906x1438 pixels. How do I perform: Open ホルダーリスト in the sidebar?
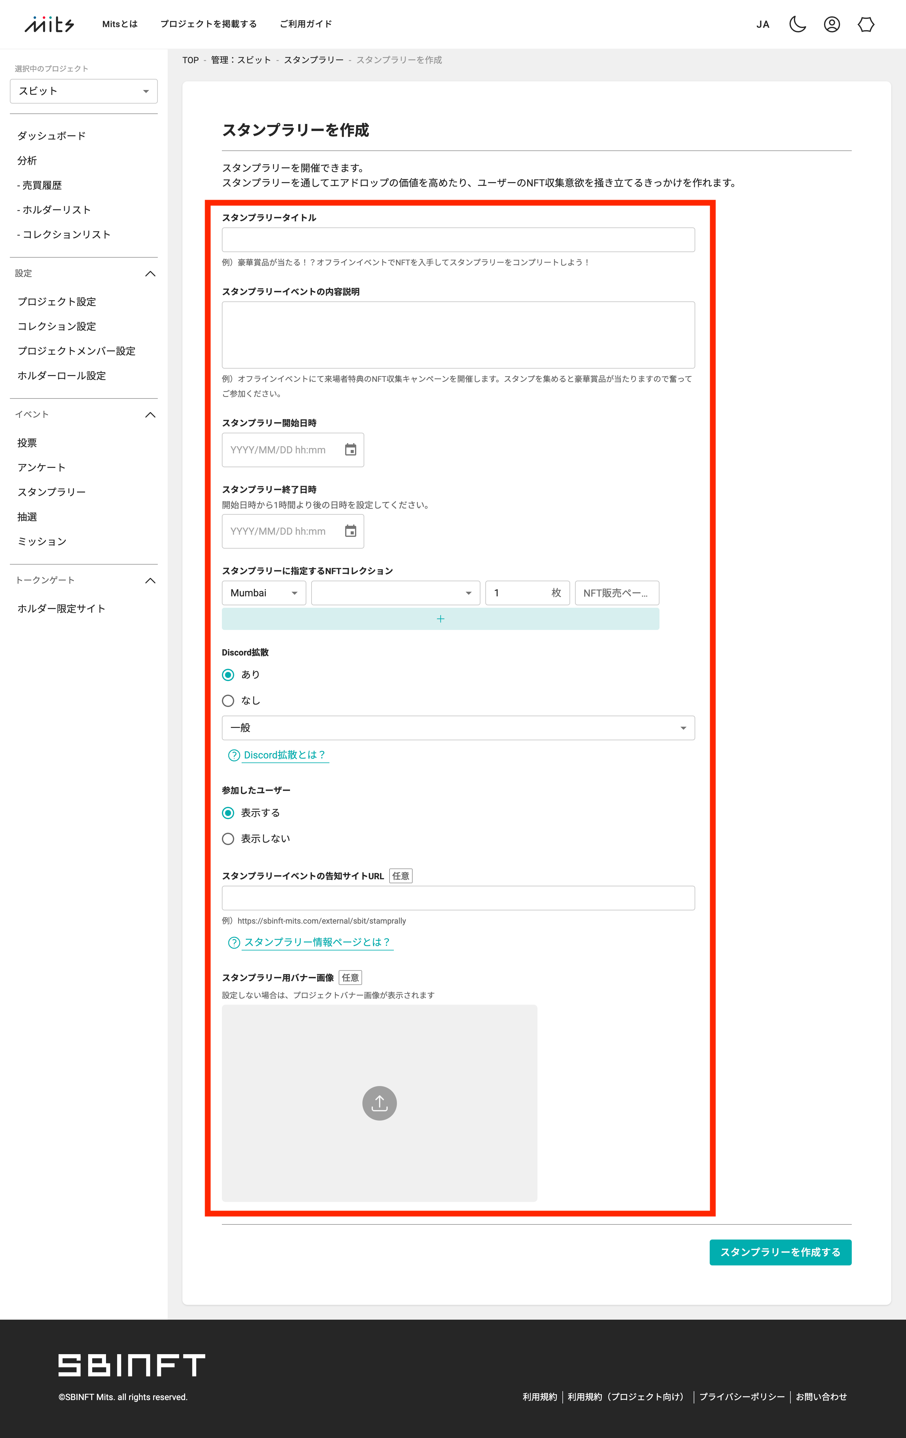click(x=54, y=210)
